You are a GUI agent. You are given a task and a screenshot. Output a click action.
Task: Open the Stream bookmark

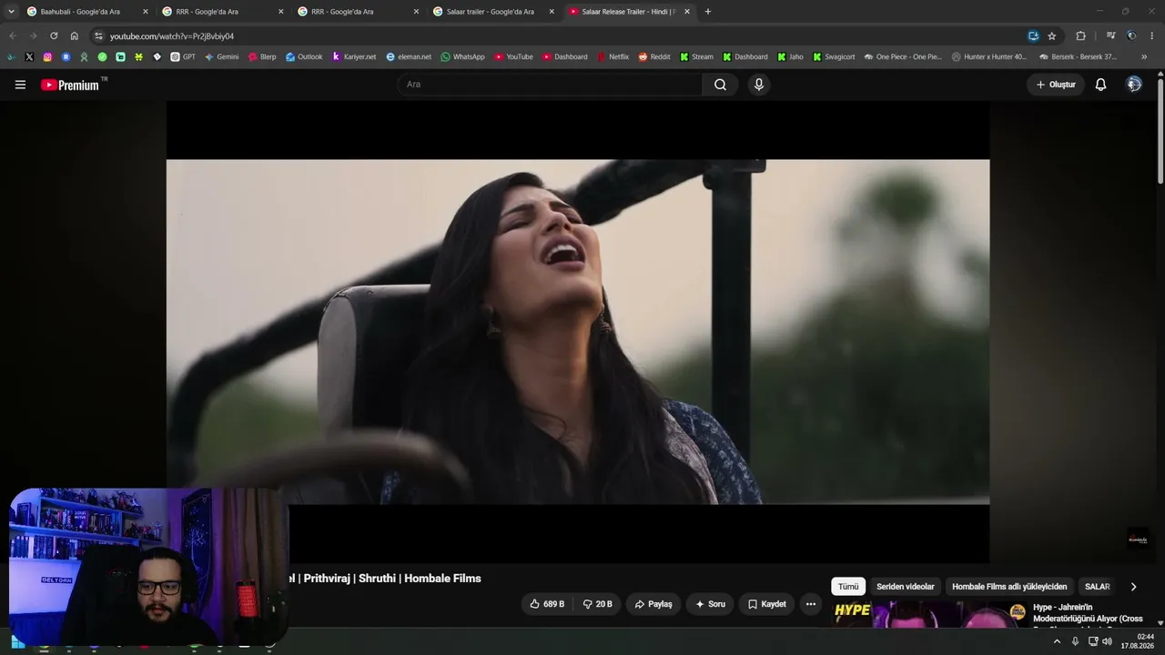696,56
